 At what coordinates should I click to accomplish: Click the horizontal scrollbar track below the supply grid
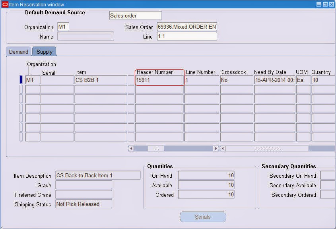coord(179,148)
